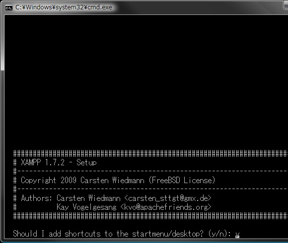
Task: Click the word 'Setup' in header line
Action: (x=86, y=162)
